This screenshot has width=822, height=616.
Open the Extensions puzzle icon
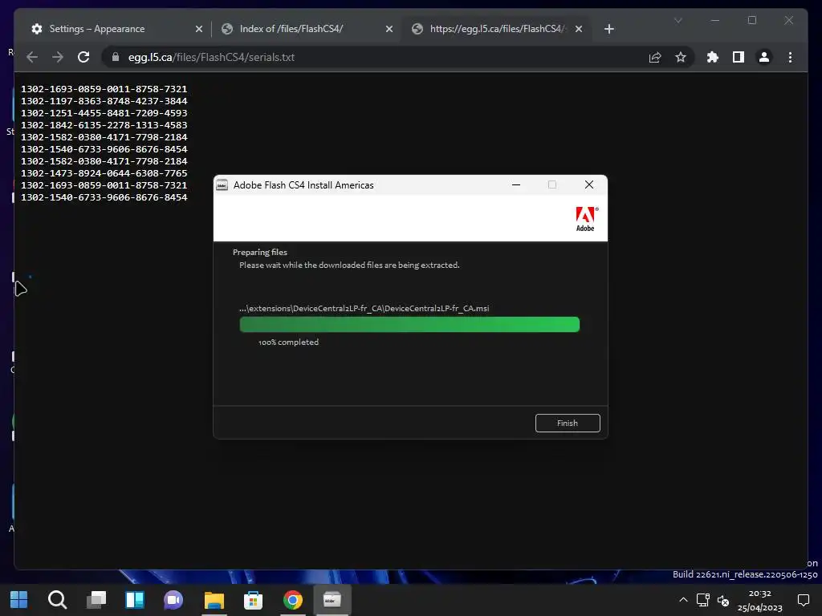pos(713,57)
